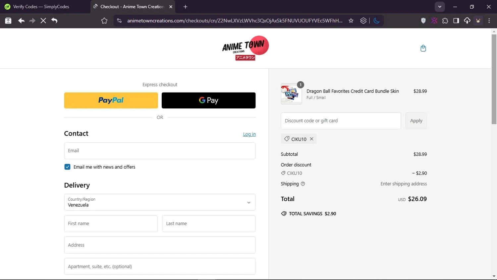Open the browser profile avatar
Viewport: 497px width, 280px height.
pos(478,20)
